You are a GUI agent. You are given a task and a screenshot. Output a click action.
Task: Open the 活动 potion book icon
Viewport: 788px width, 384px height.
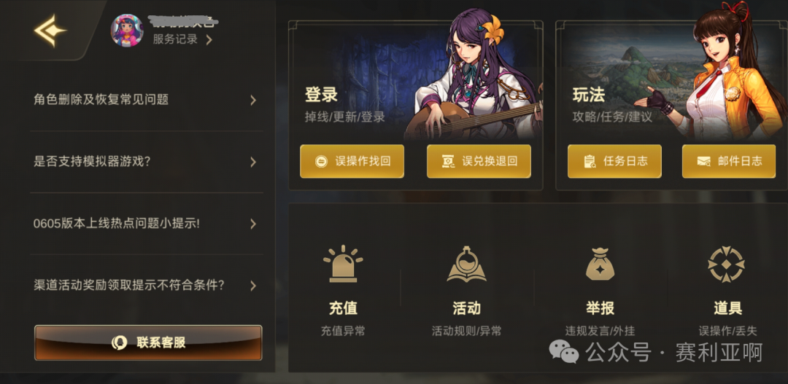466,264
